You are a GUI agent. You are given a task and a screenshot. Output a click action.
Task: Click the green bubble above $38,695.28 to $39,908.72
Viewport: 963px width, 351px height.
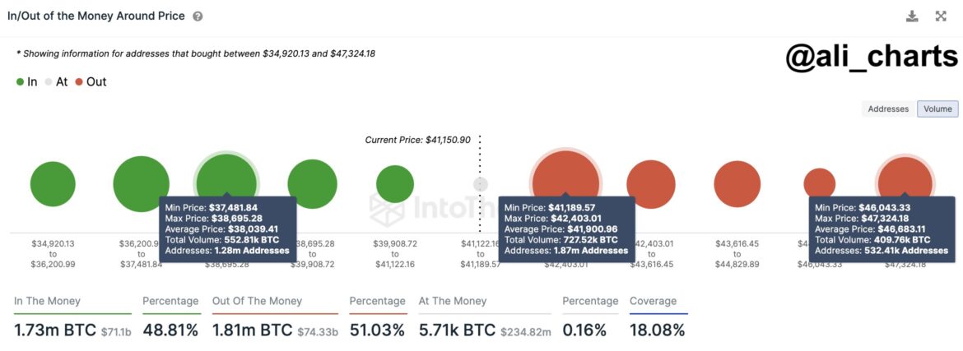coord(312,184)
